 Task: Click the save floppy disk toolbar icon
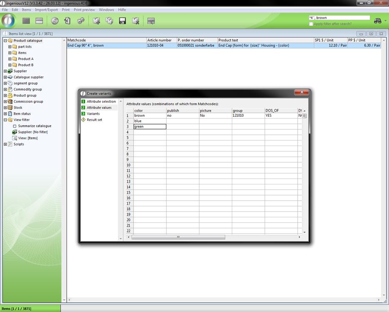(123, 21)
